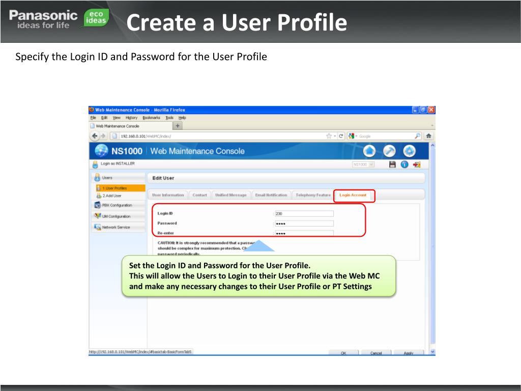The width and height of the screenshot is (521, 391).
Task: Open the History menu
Action: pos(131,118)
